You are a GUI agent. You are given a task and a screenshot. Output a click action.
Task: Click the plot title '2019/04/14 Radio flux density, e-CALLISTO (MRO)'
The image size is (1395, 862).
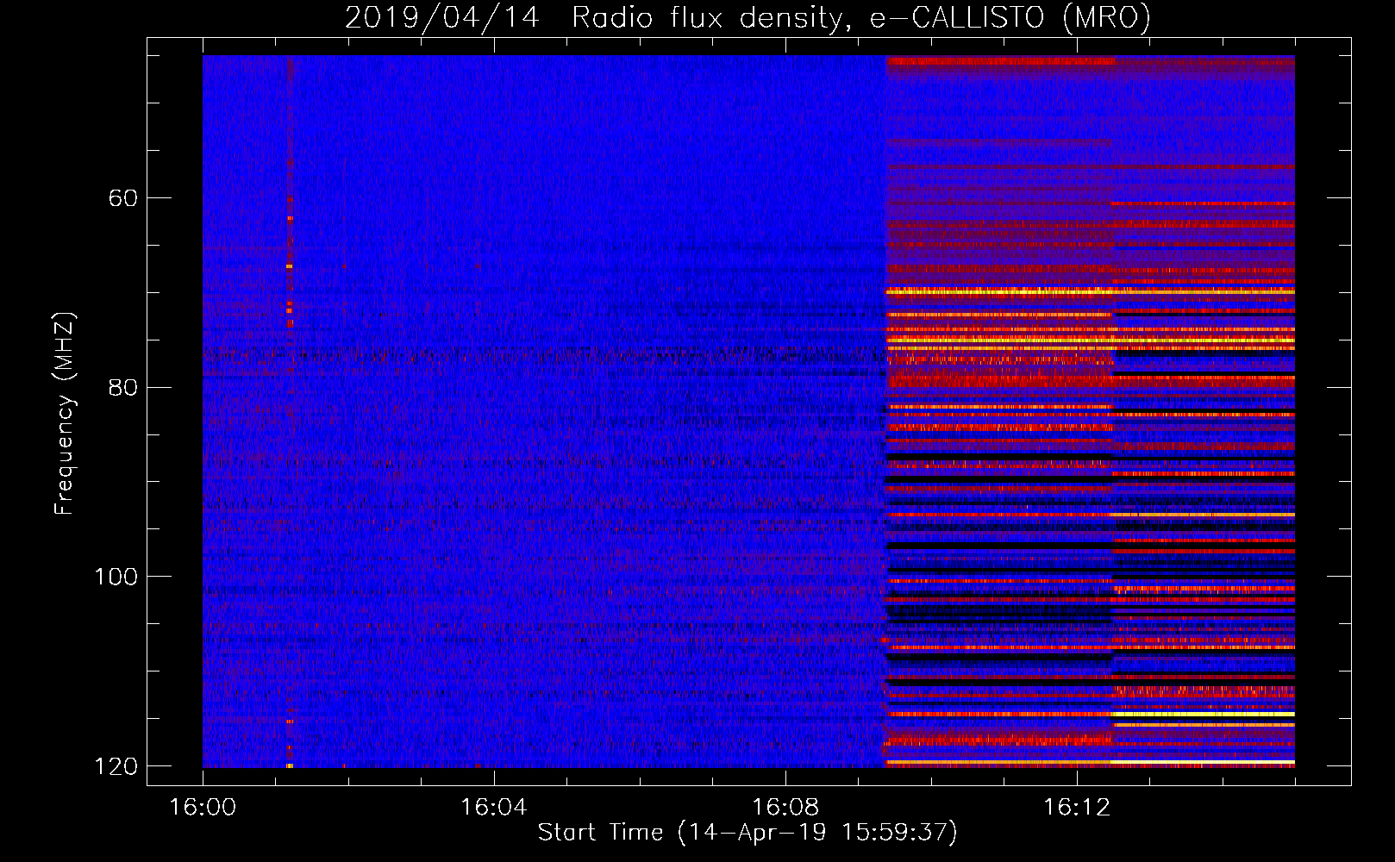tap(748, 17)
